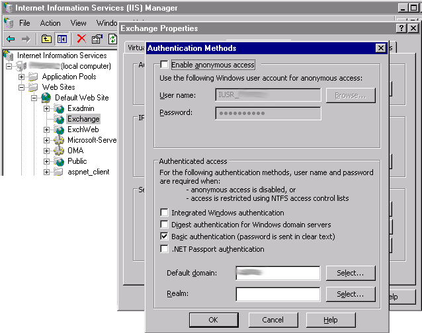This screenshot has height=333, width=422.
Task: Open the Window menu
Action: (x=107, y=23)
